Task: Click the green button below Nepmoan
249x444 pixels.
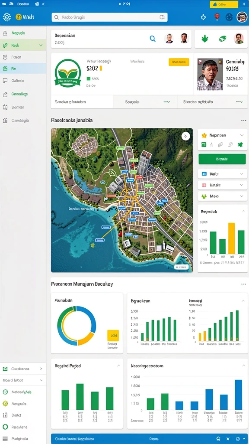Action: (222, 159)
